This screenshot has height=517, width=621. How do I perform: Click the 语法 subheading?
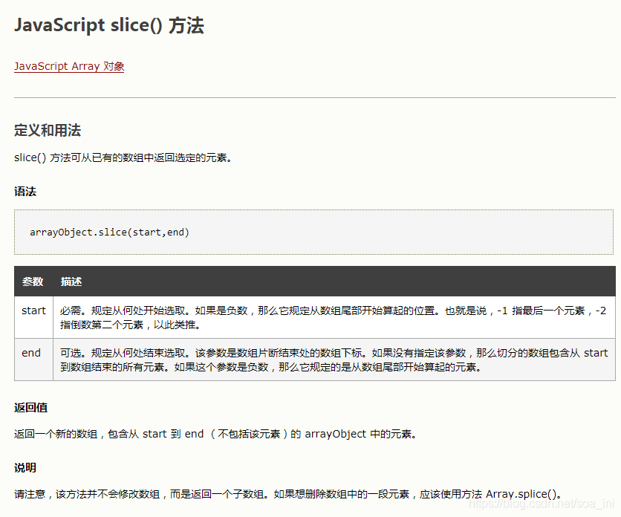pyautogui.click(x=25, y=192)
